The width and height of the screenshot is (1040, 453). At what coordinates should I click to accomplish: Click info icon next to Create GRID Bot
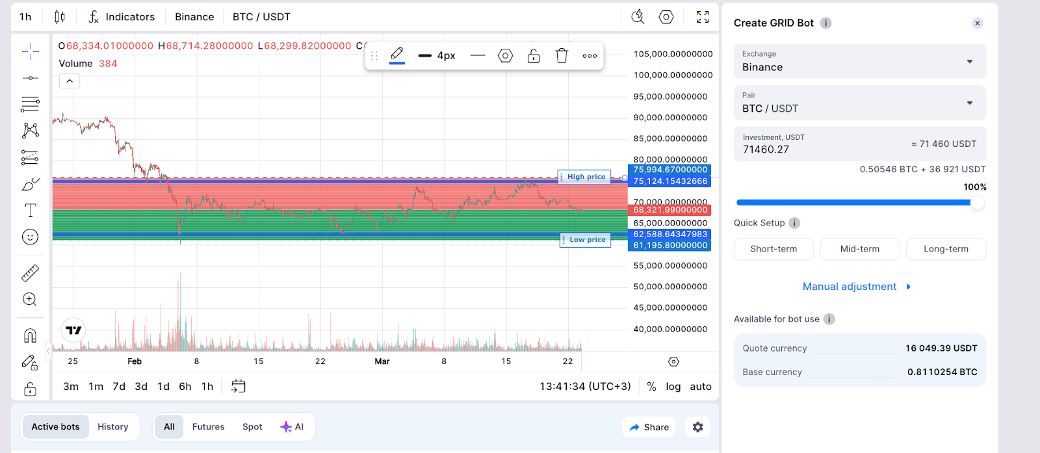[825, 23]
